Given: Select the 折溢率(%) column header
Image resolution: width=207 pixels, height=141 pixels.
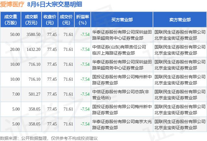Looking at the screenshot, I should tap(83, 19).
